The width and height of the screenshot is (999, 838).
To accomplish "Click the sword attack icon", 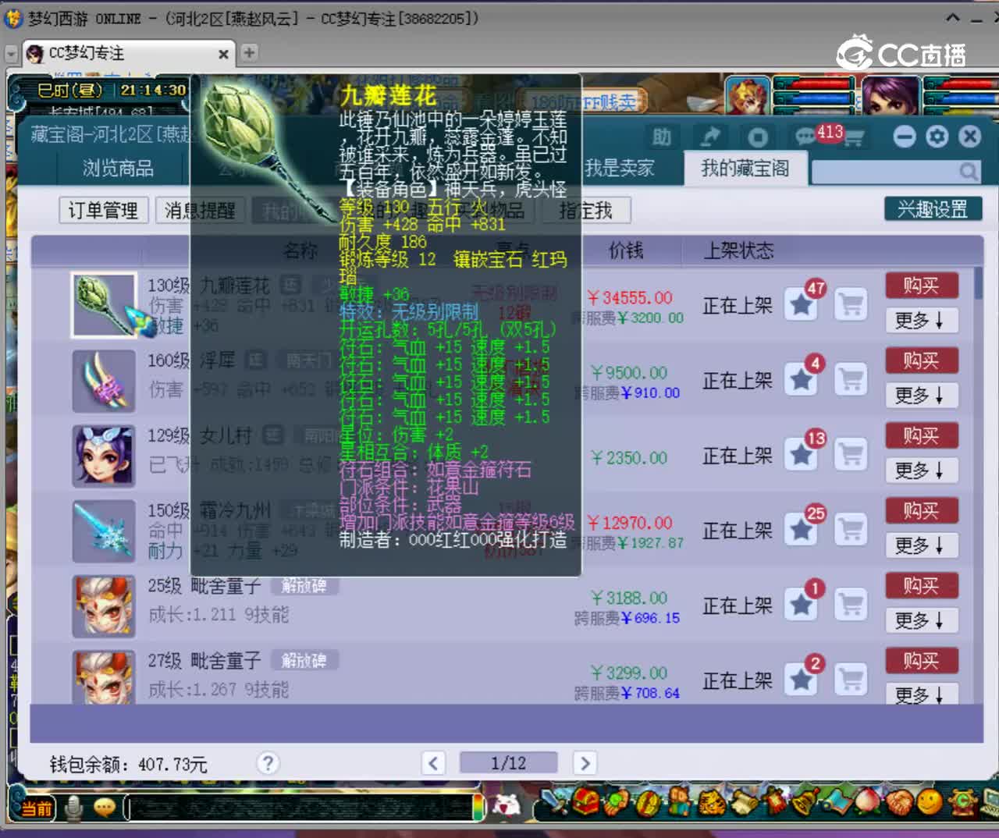I will (x=554, y=803).
